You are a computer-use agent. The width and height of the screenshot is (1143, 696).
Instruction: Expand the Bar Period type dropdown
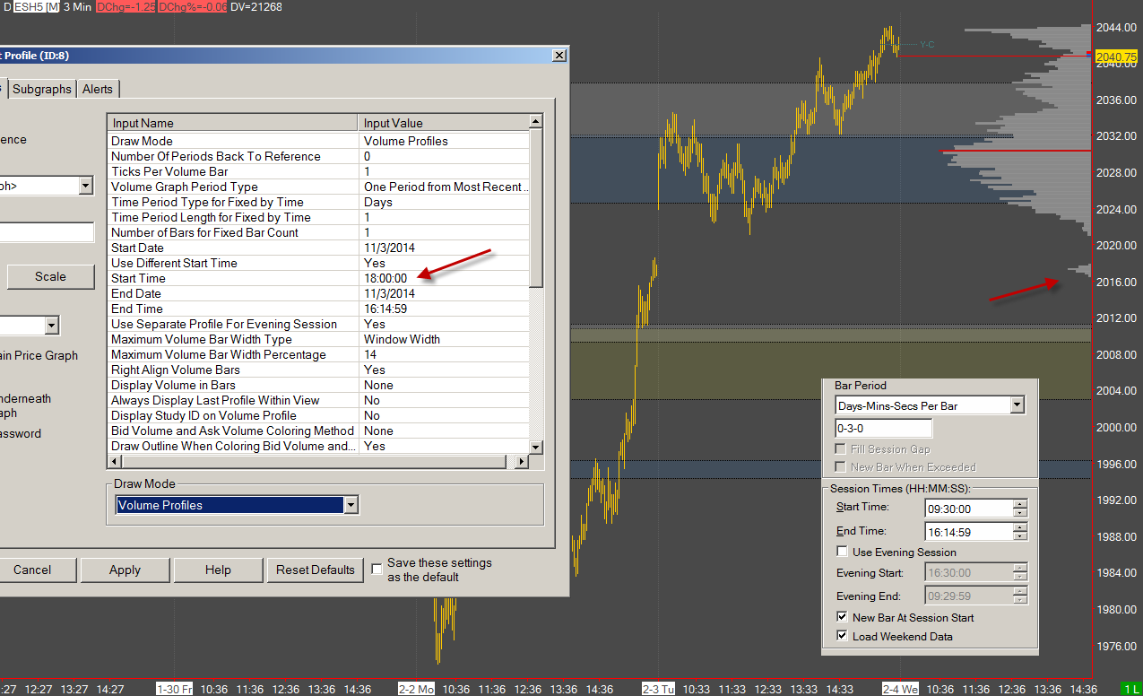[x=1017, y=405]
